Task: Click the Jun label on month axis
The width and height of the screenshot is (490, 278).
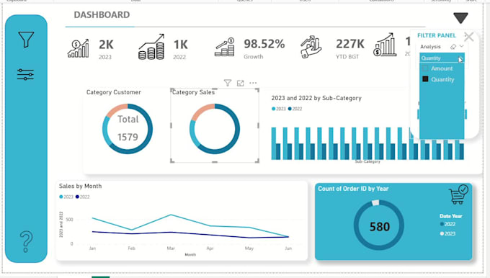Action: tap(288, 248)
